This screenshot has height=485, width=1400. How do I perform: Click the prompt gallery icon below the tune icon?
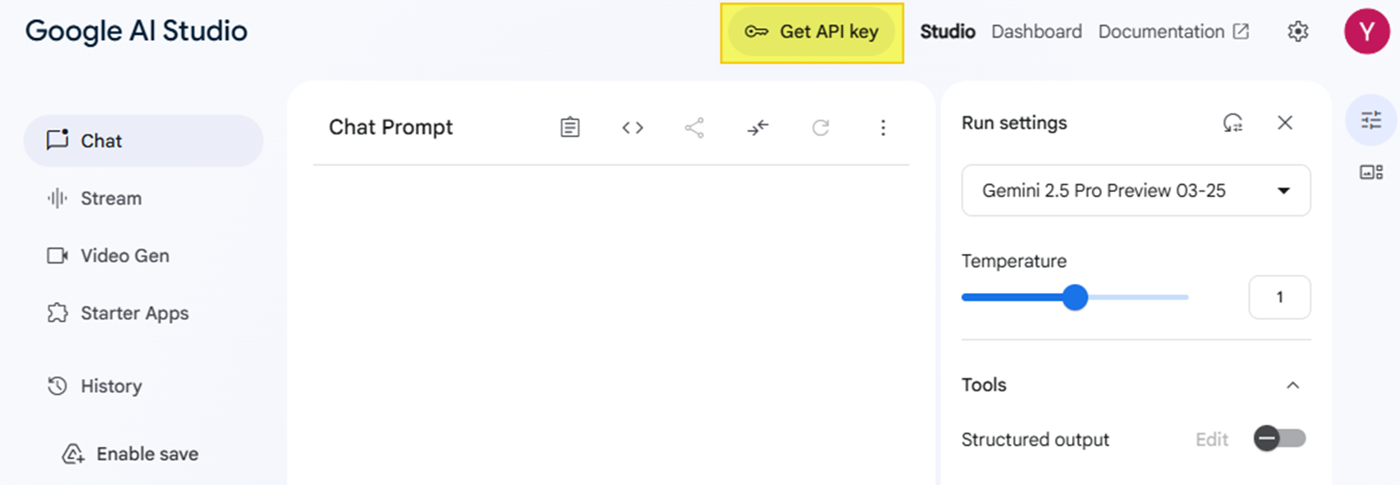(x=1372, y=173)
